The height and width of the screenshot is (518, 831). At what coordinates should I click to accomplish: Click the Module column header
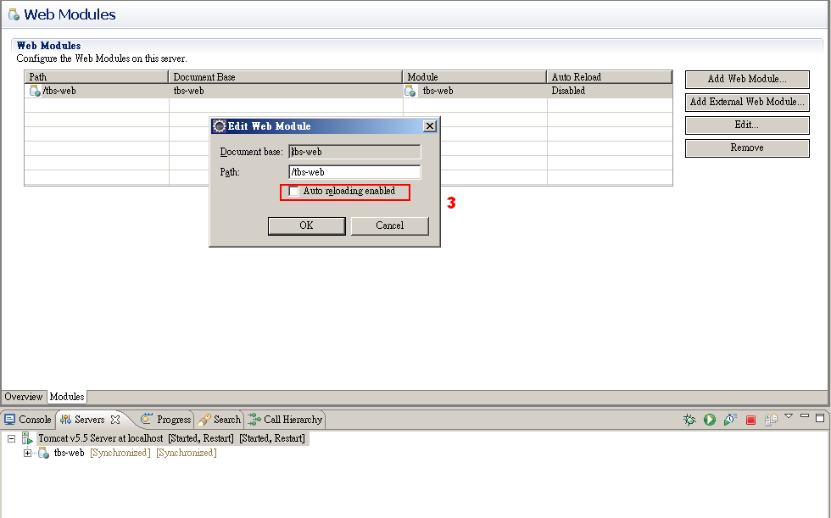tap(474, 77)
